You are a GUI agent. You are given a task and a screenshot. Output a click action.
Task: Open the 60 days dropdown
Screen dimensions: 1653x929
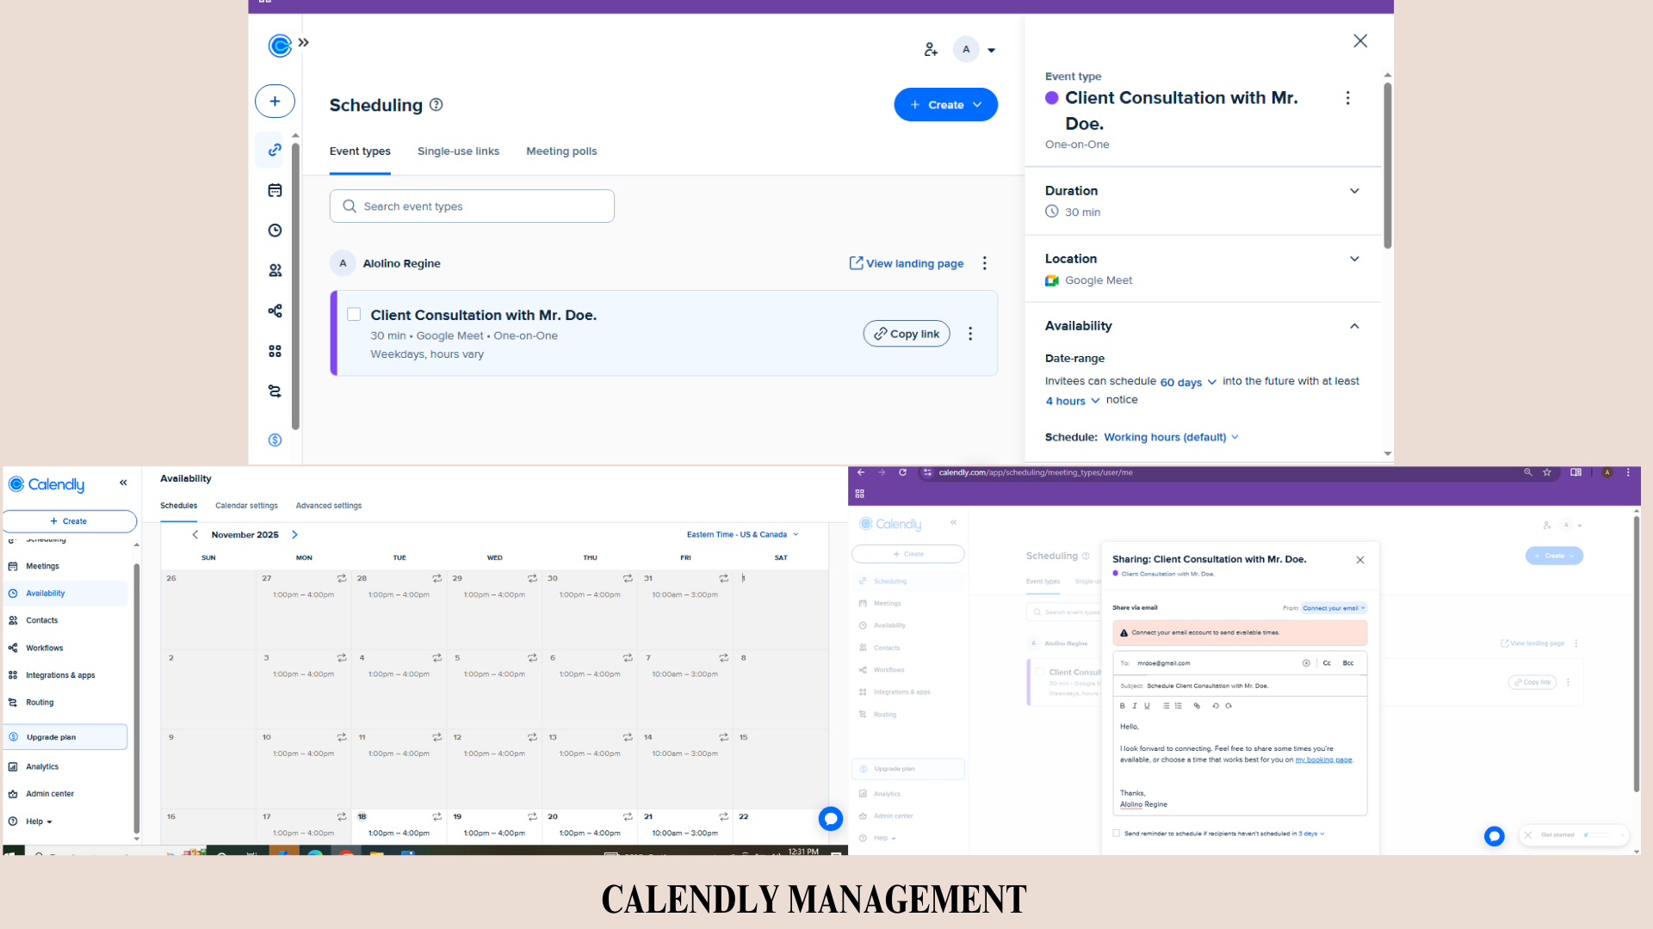(x=1188, y=382)
